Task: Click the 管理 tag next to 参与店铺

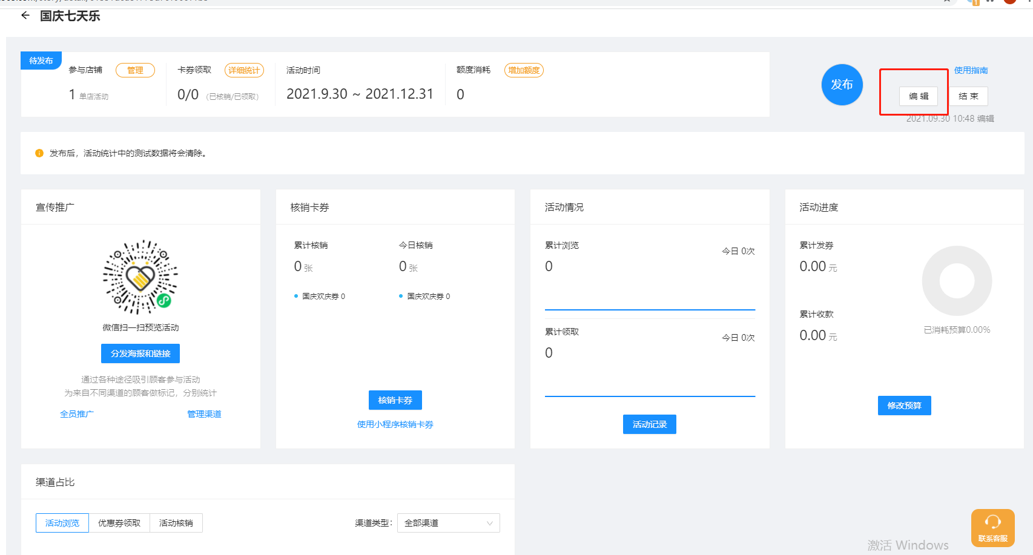Action: pyautogui.click(x=135, y=70)
